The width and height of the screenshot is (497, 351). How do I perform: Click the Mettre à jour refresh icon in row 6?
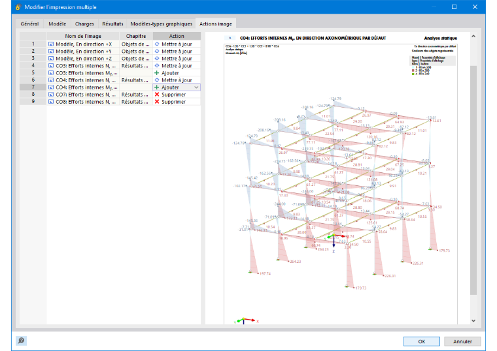coord(157,80)
